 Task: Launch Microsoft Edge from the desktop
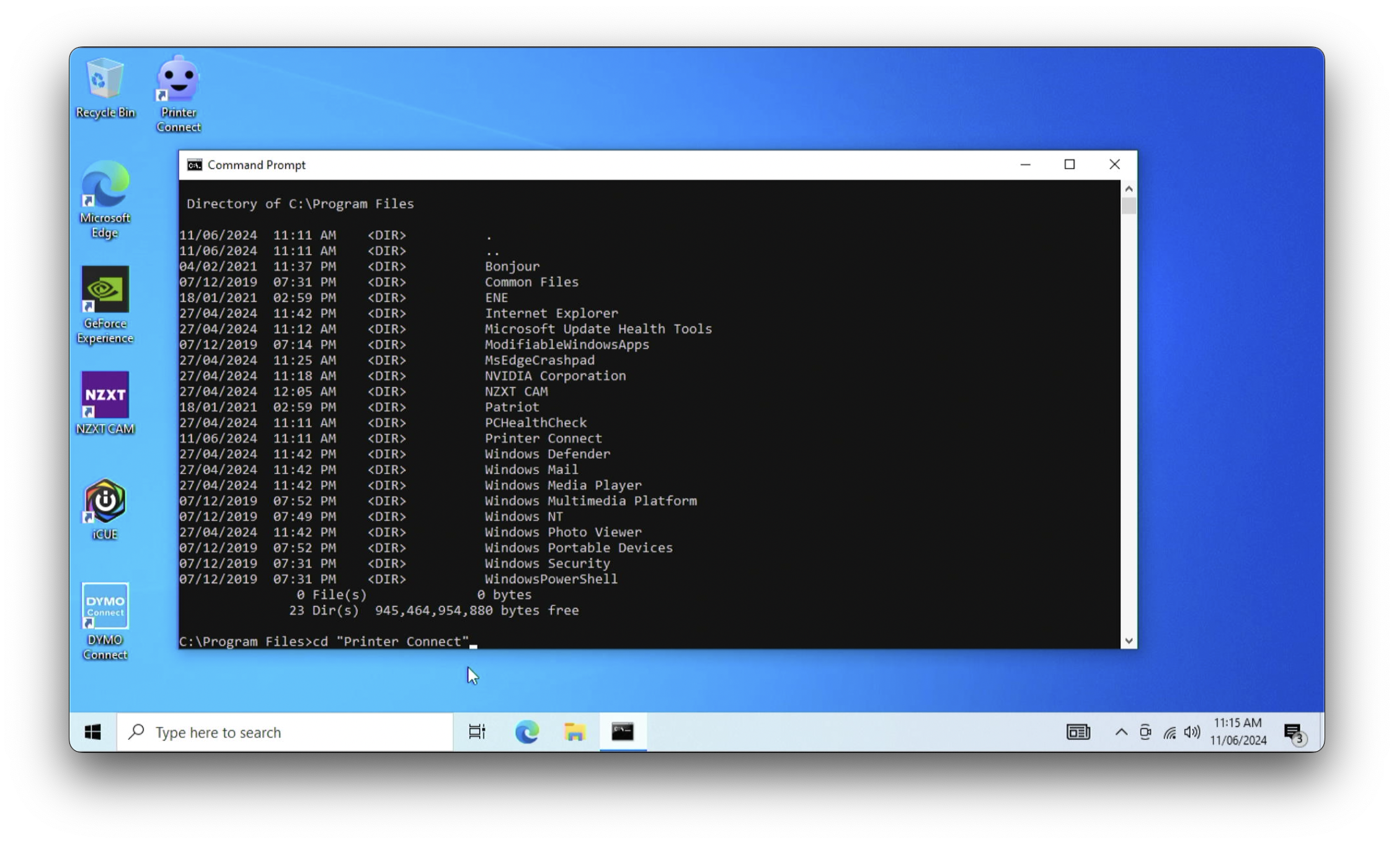click(x=105, y=186)
